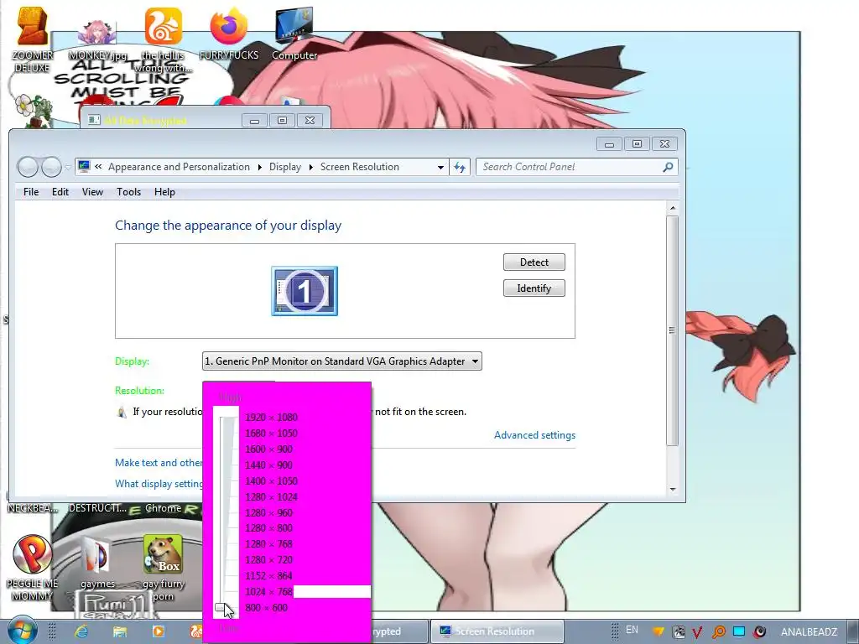Viewport: 859px width, 644px height.
Task: Select the monitor 1 display thumbnail
Action: [x=305, y=291]
